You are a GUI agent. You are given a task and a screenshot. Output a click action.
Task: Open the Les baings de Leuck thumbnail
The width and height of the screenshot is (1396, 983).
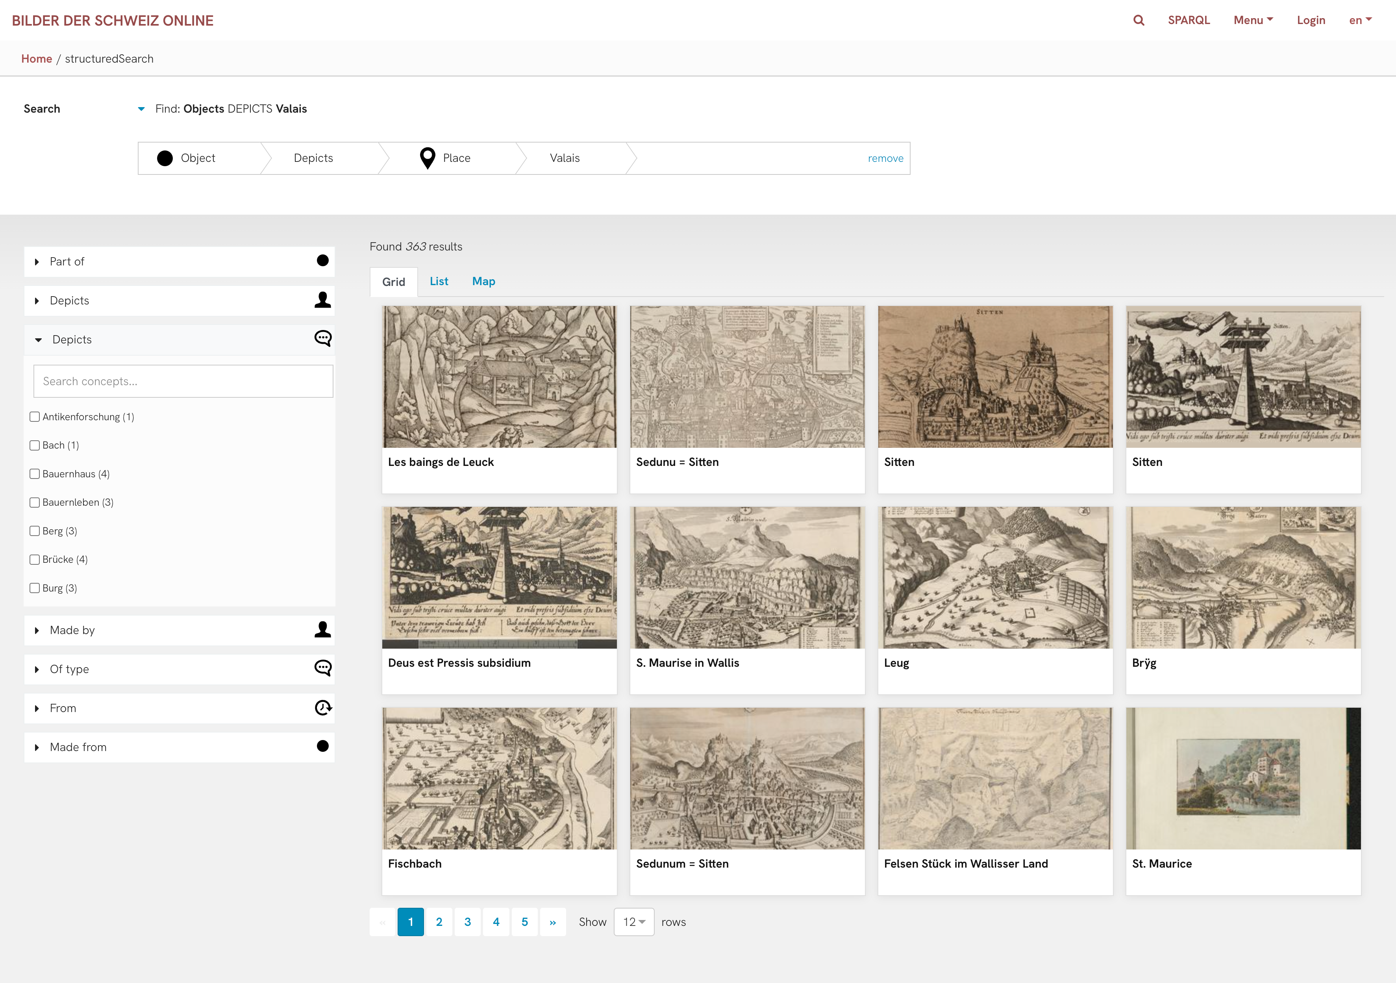pos(499,377)
